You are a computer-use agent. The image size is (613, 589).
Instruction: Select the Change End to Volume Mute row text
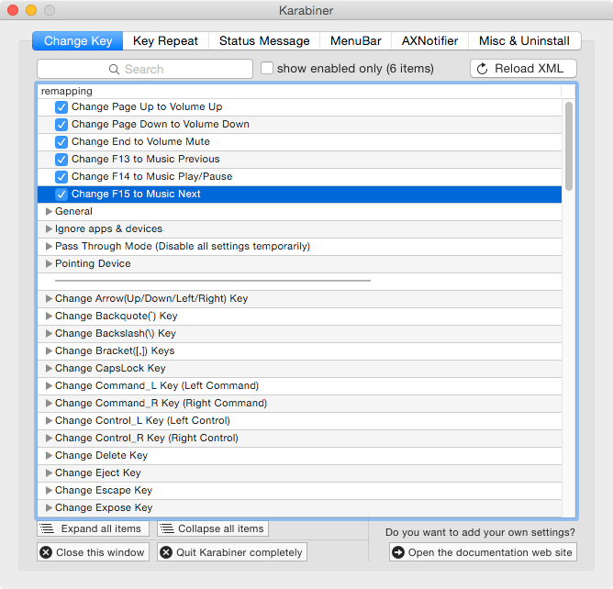tap(140, 141)
